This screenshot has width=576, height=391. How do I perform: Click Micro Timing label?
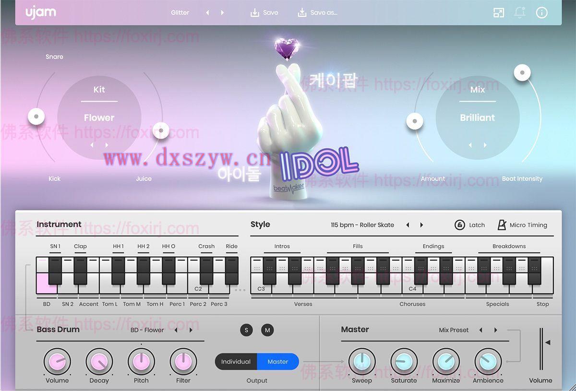(528, 225)
